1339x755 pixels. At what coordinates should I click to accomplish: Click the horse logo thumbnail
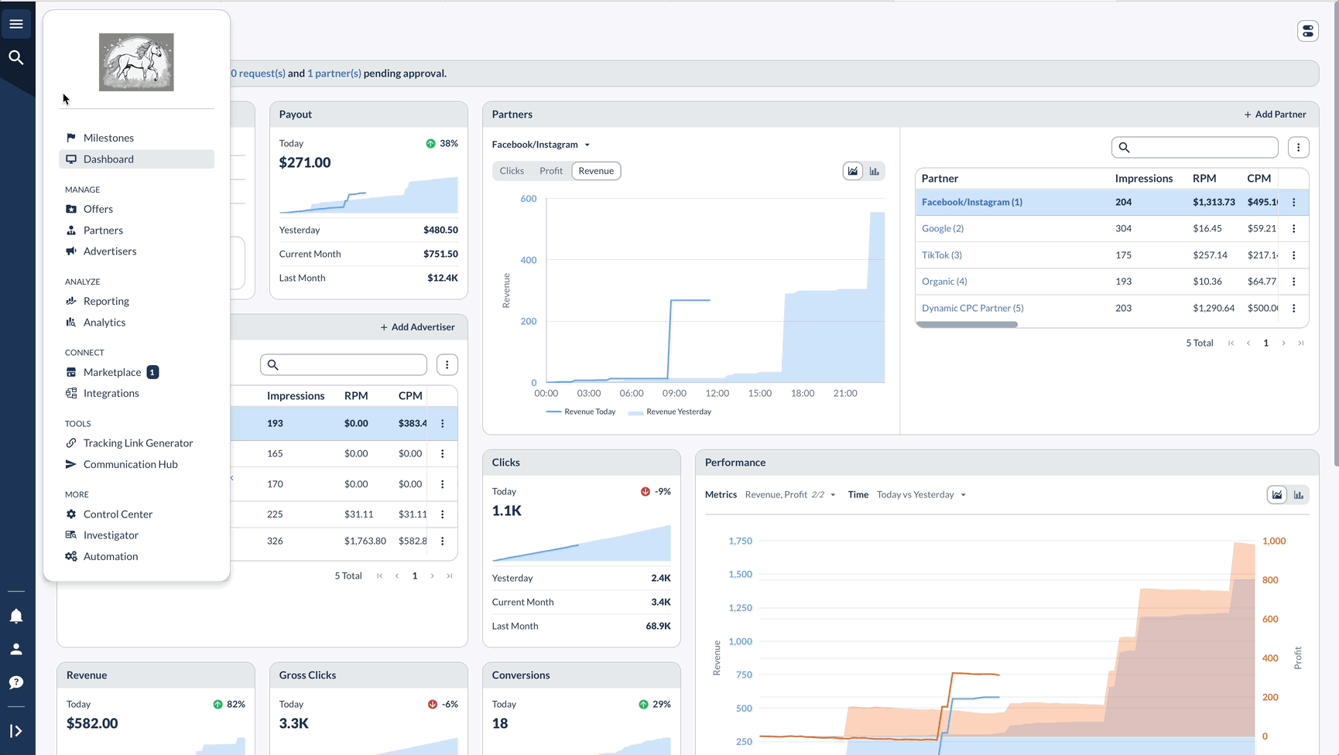pos(136,62)
